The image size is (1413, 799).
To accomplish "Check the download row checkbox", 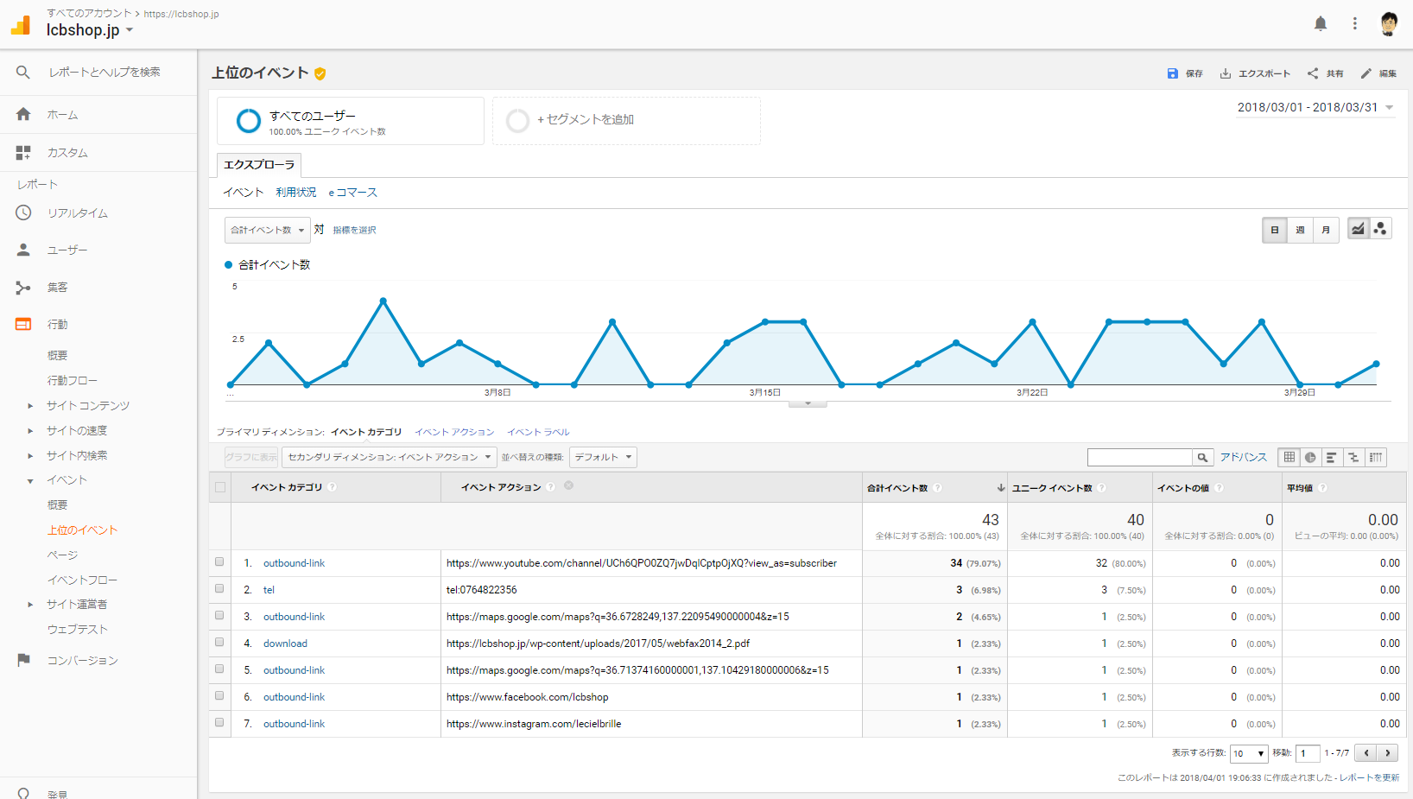I will (219, 643).
